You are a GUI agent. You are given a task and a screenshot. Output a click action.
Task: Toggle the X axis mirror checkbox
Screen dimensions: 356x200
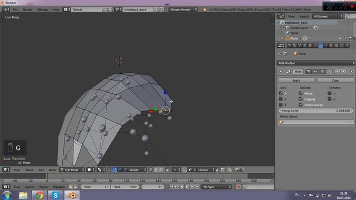(x=280, y=93)
